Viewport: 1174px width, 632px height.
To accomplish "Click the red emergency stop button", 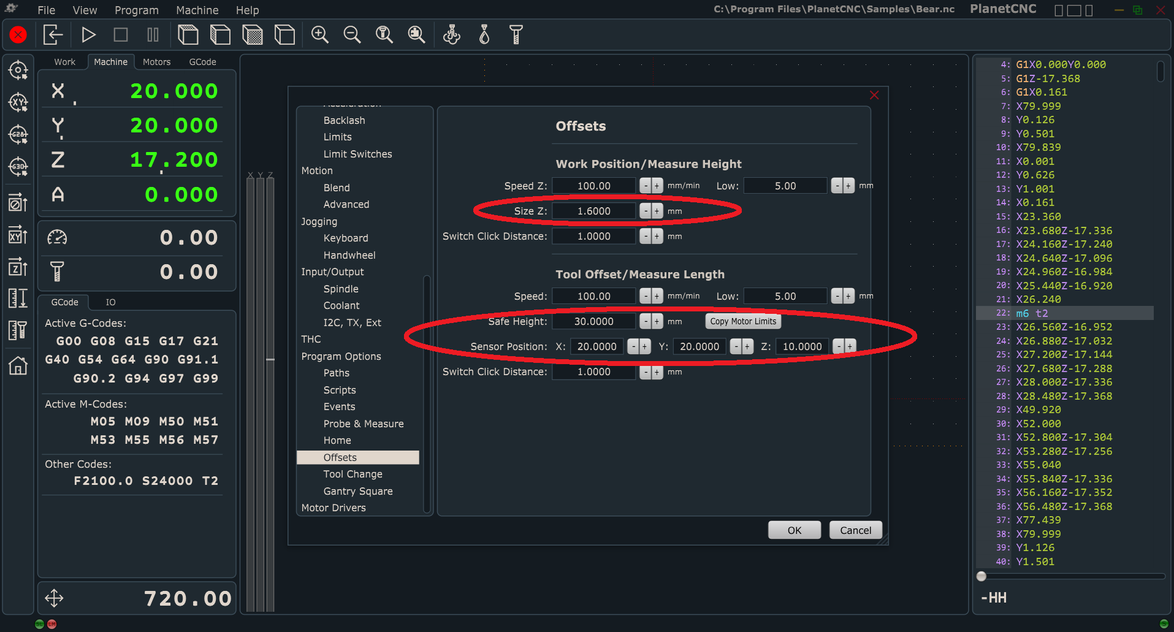I will [18, 35].
